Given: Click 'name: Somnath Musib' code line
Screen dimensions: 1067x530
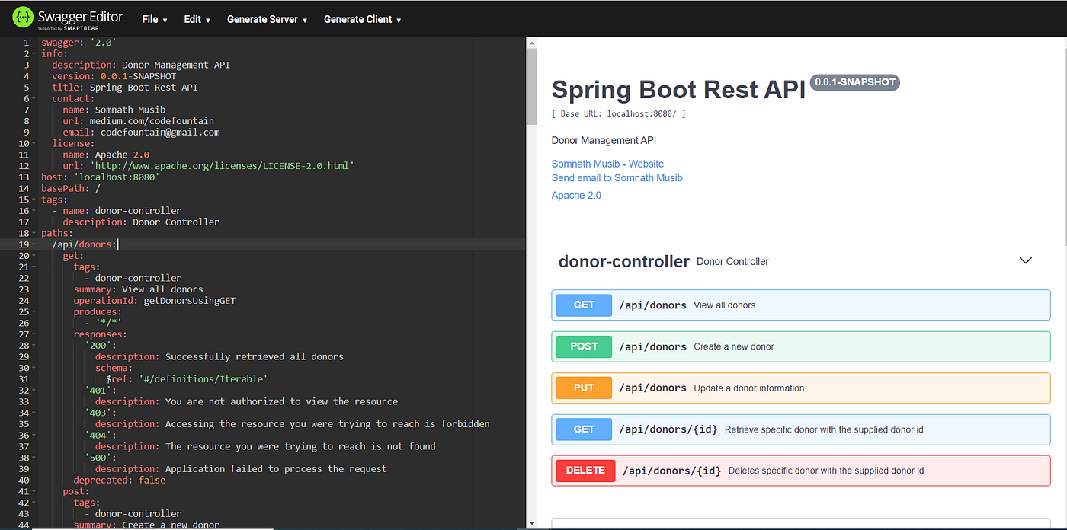Looking at the screenshot, I should pos(114,110).
